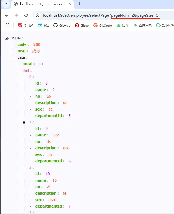174x214 pixels.
Task: Click id value 8
Action: click(47, 83)
